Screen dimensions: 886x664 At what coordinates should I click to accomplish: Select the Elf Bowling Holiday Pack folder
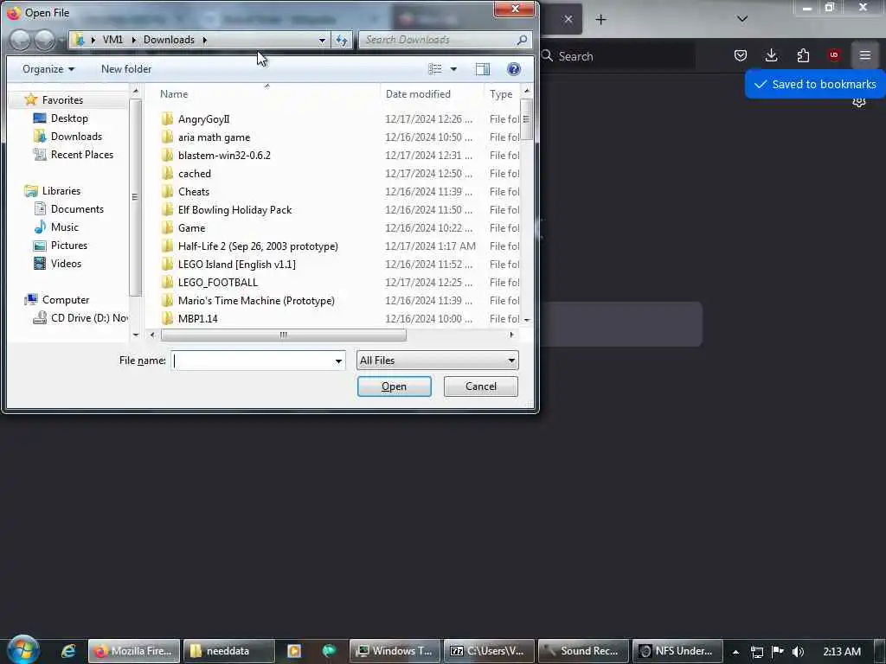click(x=234, y=209)
